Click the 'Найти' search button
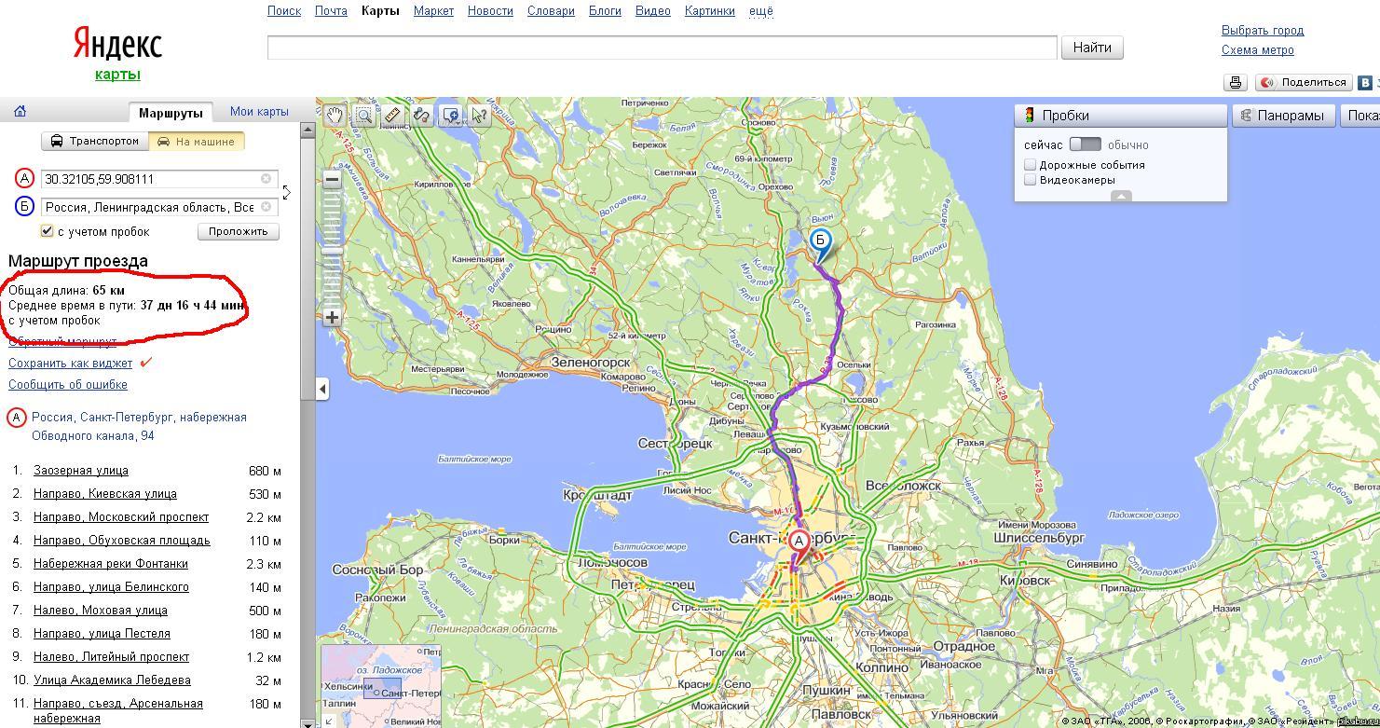Viewport: 1380px width, 728px height. click(1092, 48)
